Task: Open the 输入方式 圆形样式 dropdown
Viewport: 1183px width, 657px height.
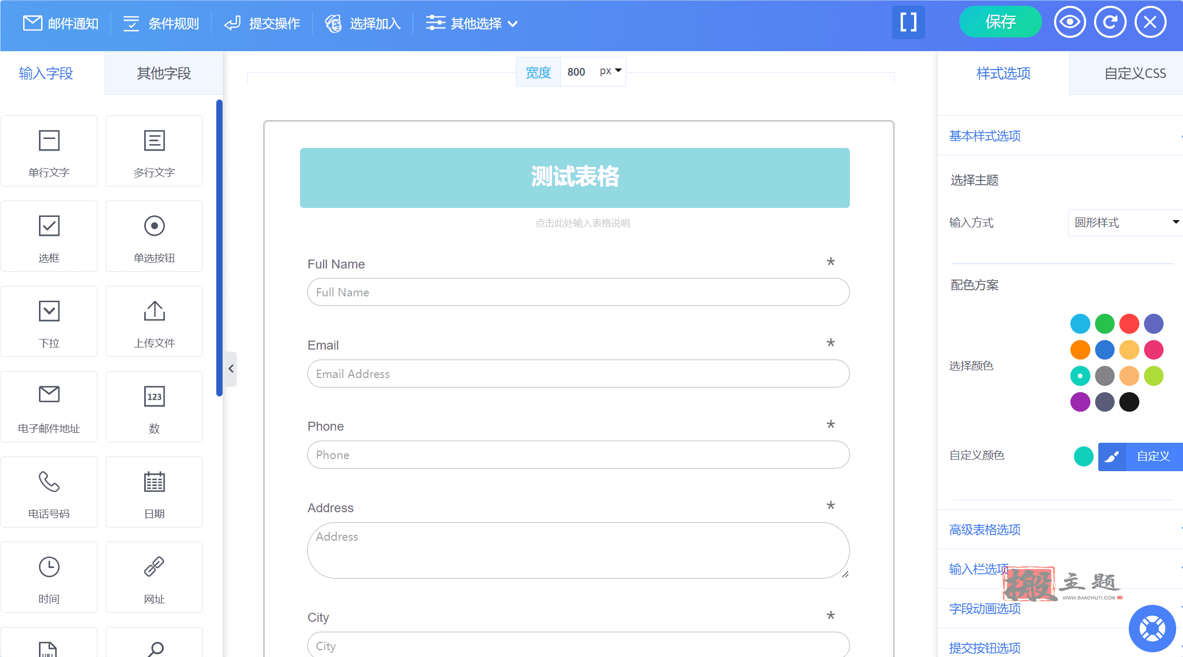Action: click(1126, 223)
